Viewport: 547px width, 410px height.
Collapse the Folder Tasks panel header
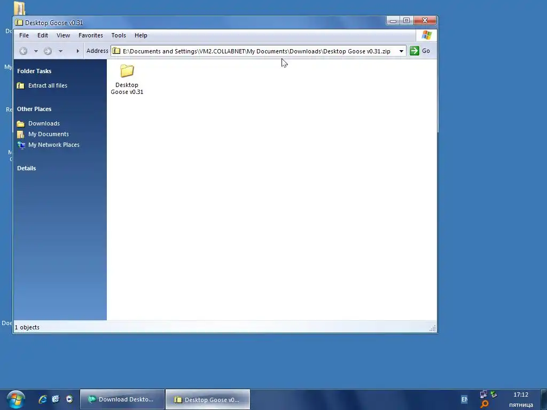click(x=34, y=71)
